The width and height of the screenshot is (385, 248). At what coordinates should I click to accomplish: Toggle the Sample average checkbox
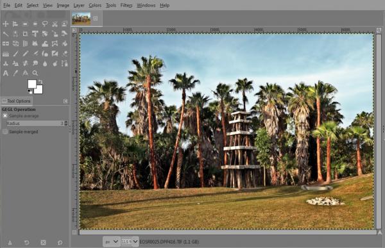(x=5, y=115)
